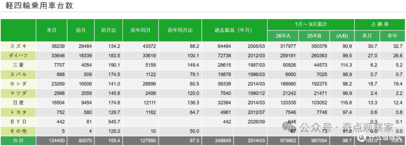Click the date 1997/03

pos(256,65)
